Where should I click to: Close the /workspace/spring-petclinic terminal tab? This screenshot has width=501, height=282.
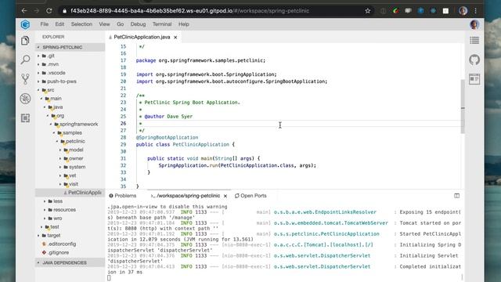[x=225, y=196]
